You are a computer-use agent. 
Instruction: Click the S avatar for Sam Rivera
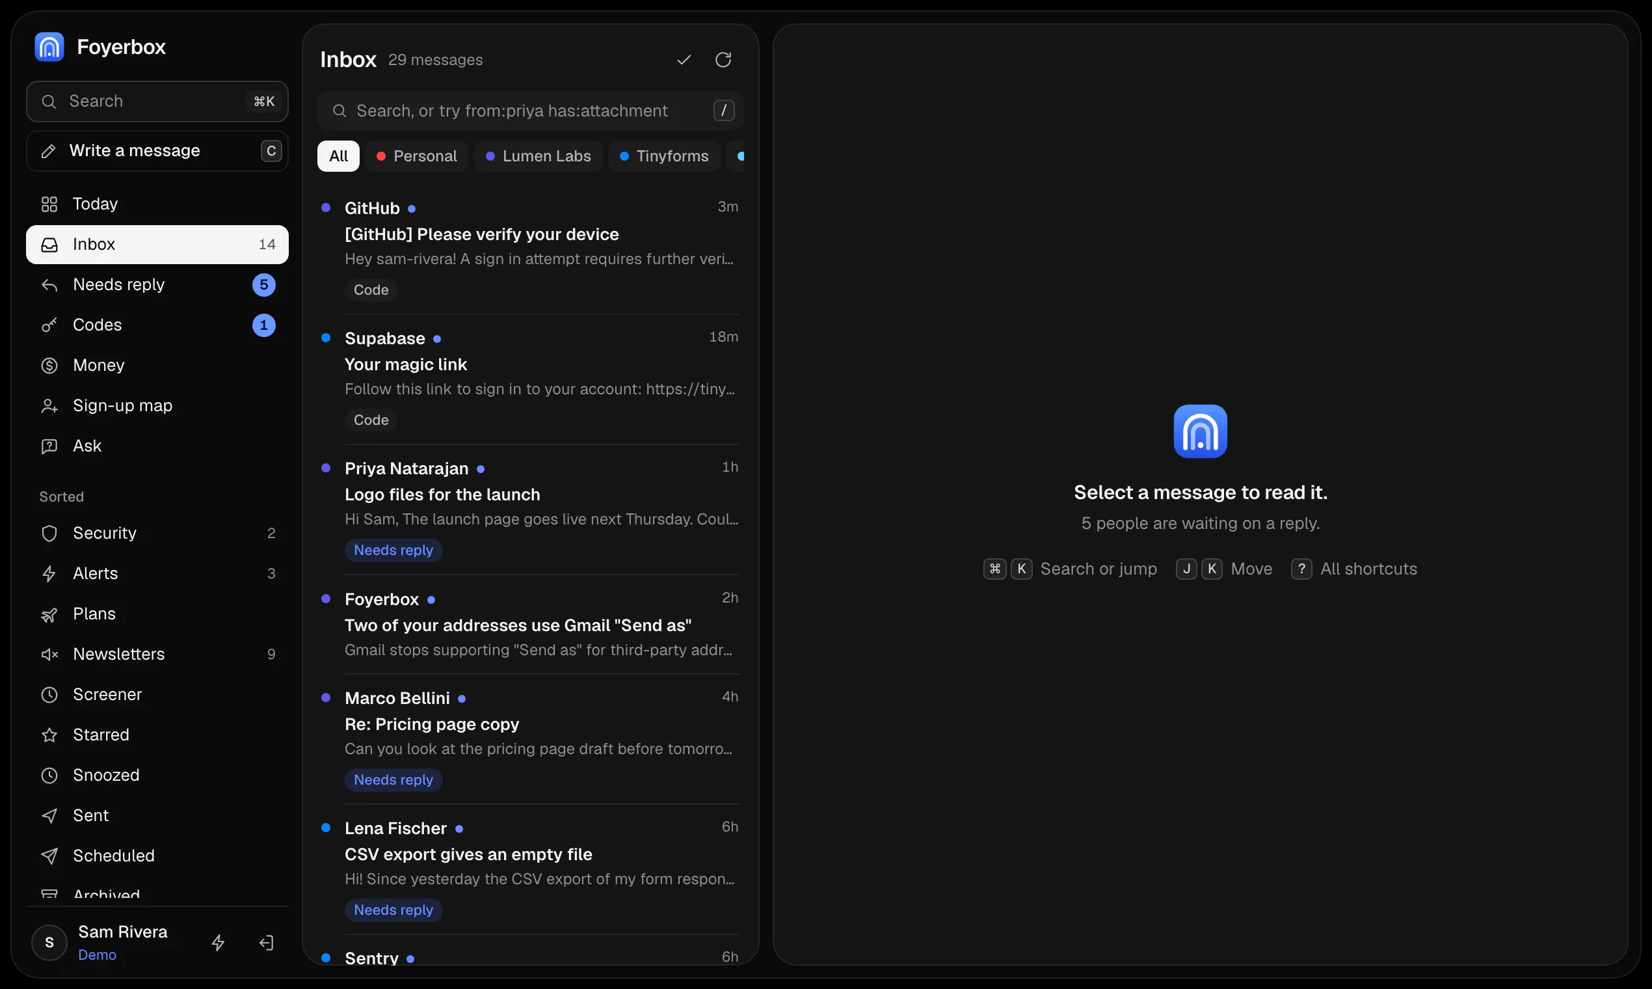49,942
